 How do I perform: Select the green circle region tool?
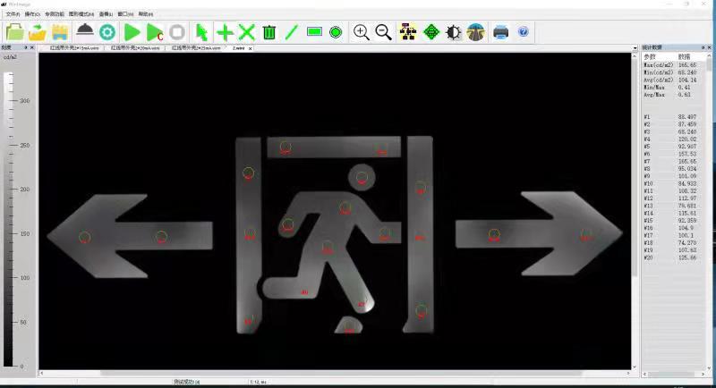tap(336, 32)
